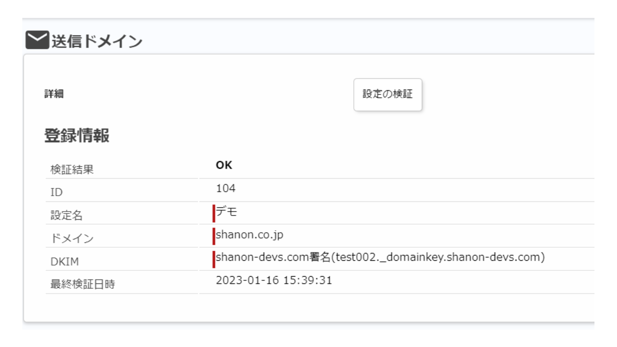Select the domain value shanon.co.jp
Screen dimensions: 617x347
250,235
